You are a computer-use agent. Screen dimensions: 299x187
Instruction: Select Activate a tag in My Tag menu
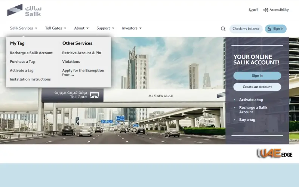(x=22, y=70)
